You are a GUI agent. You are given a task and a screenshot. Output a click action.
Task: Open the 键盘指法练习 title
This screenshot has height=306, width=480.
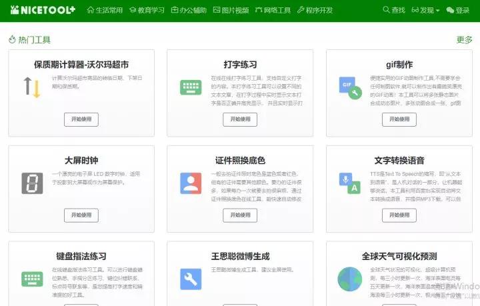tap(81, 256)
